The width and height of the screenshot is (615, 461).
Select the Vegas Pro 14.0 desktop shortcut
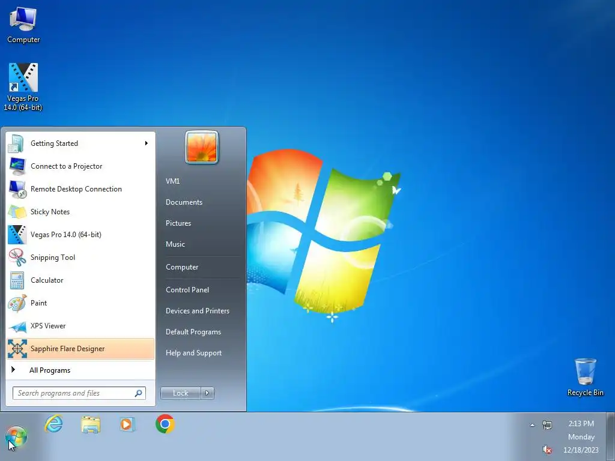[23, 87]
